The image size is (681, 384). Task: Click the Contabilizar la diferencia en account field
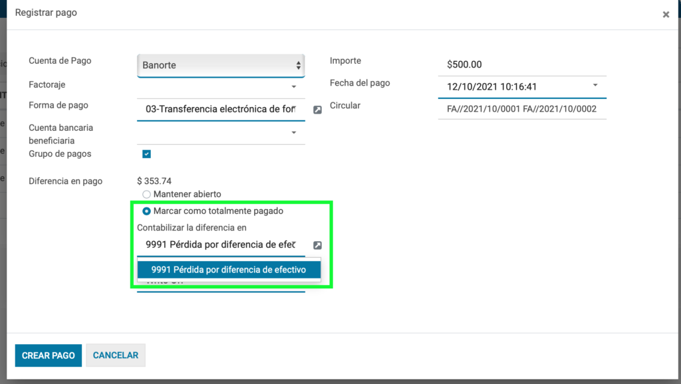click(221, 244)
